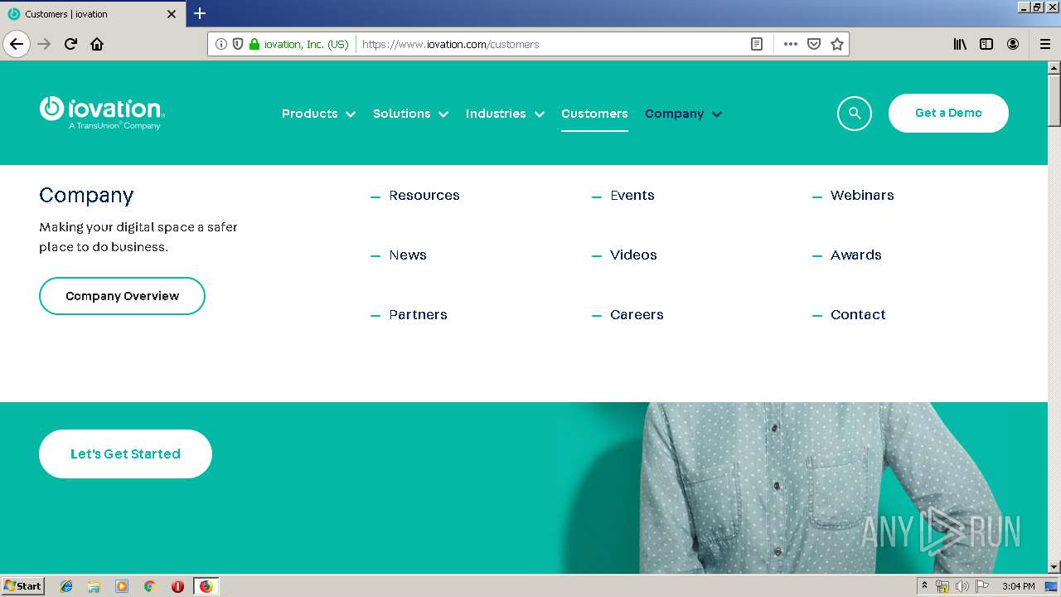Click the taskbar clock 3:04 PM
Viewport: 1061px width, 597px height.
click(x=1018, y=586)
